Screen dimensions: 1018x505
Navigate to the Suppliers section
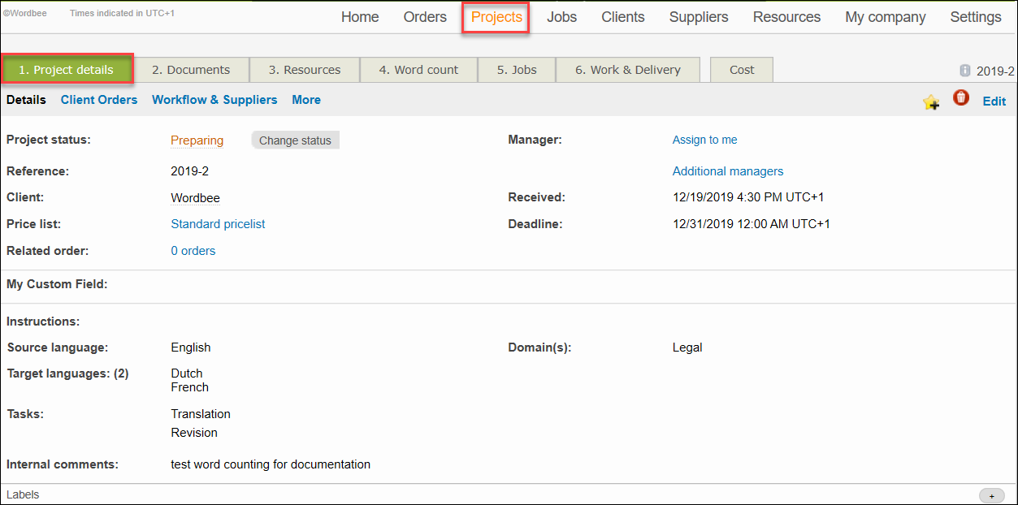click(x=698, y=16)
